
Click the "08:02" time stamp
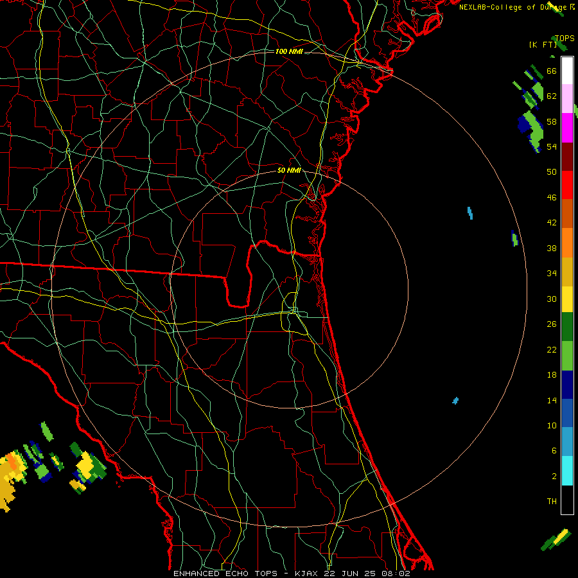(x=396, y=574)
